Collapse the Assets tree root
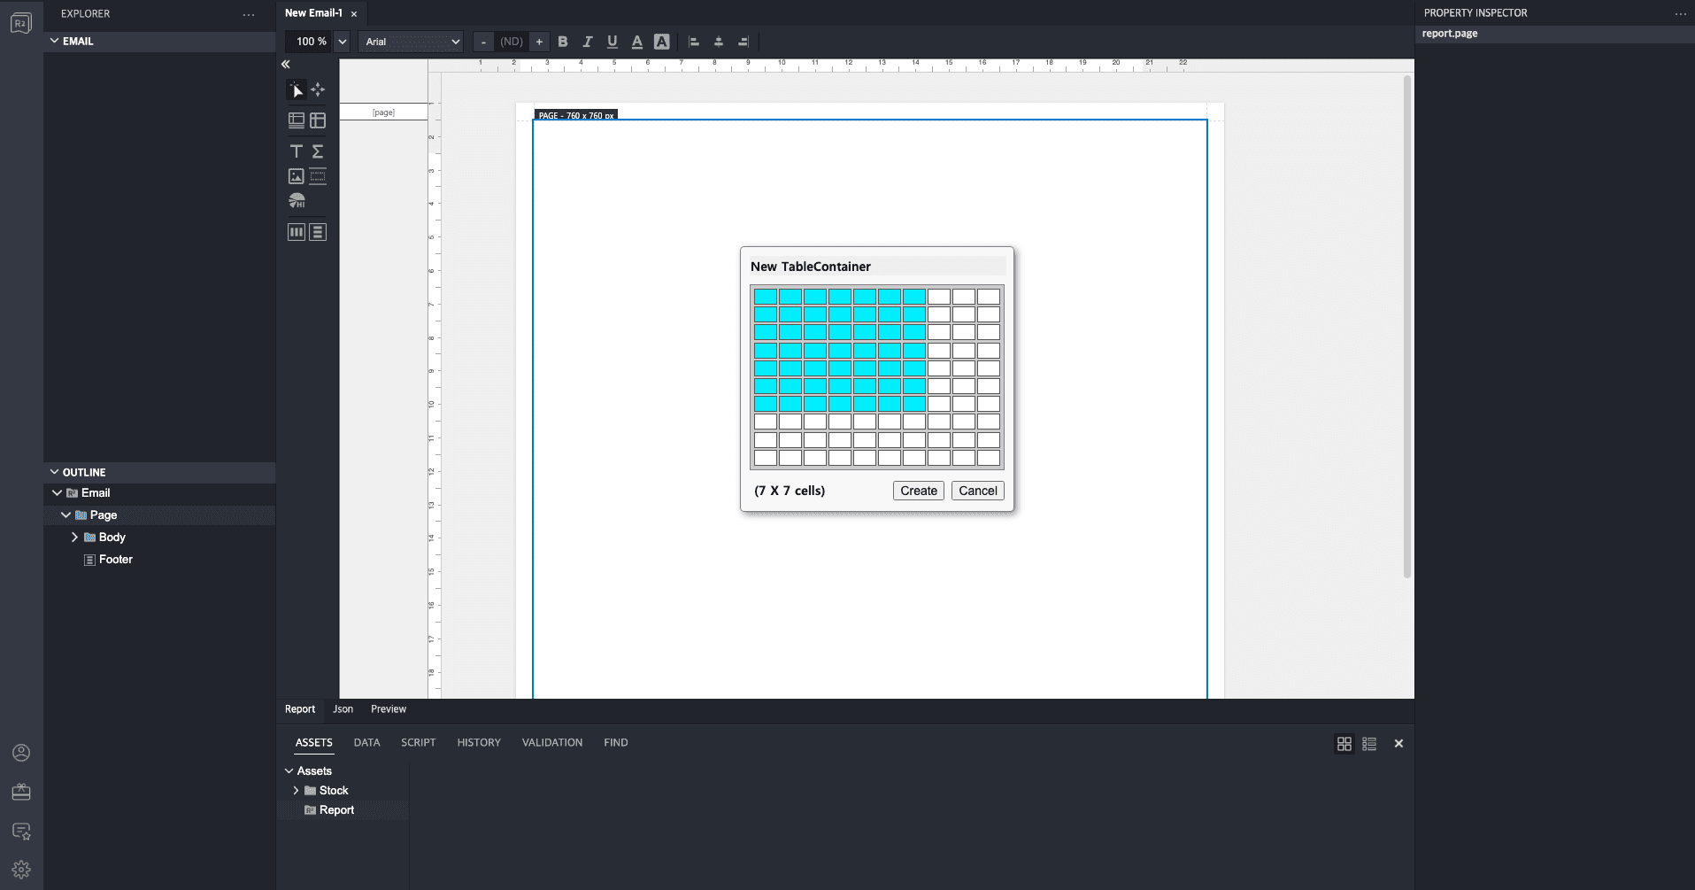This screenshot has width=1695, height=890. (289, 770)
